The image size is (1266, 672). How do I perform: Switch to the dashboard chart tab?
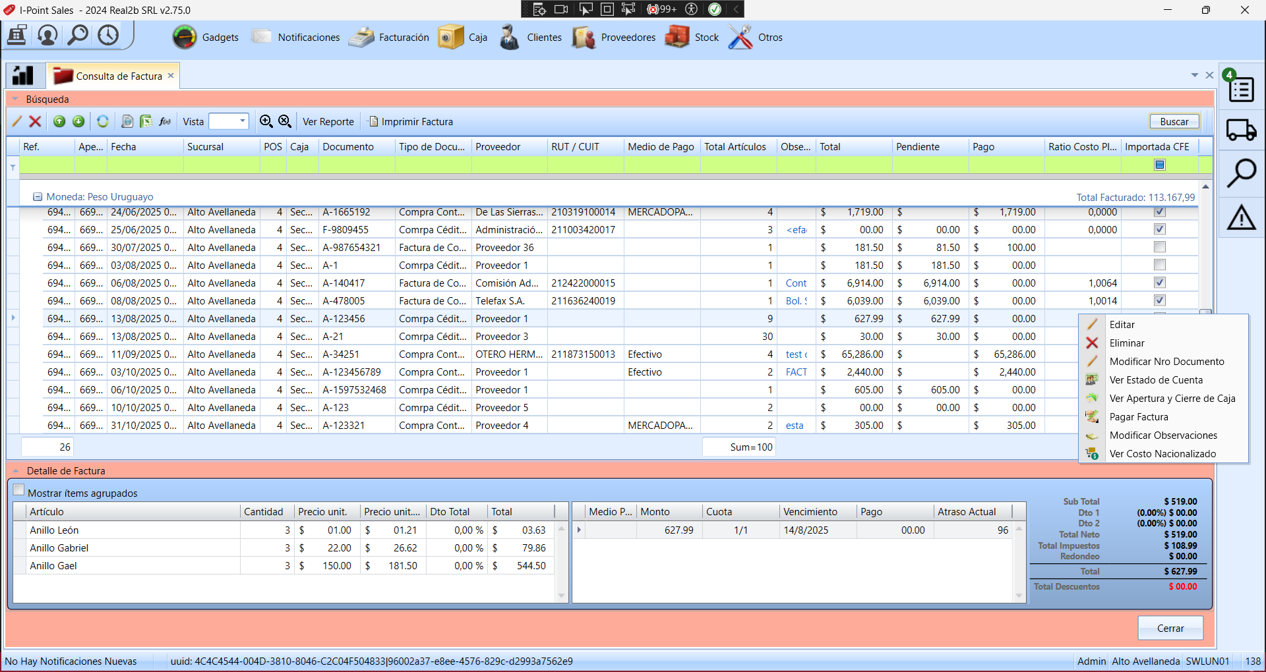(x=24, y=76)
